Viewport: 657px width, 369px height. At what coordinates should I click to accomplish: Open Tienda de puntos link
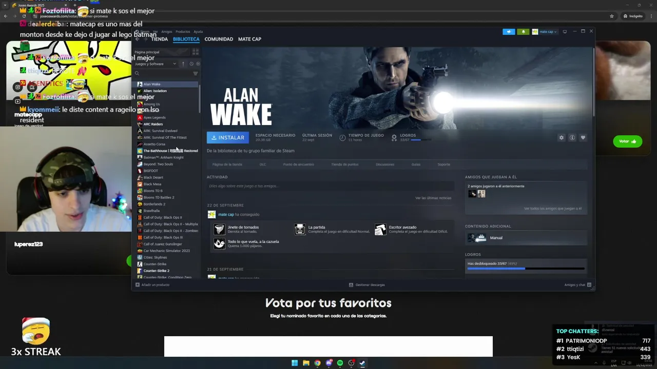[x=344, y=165]
